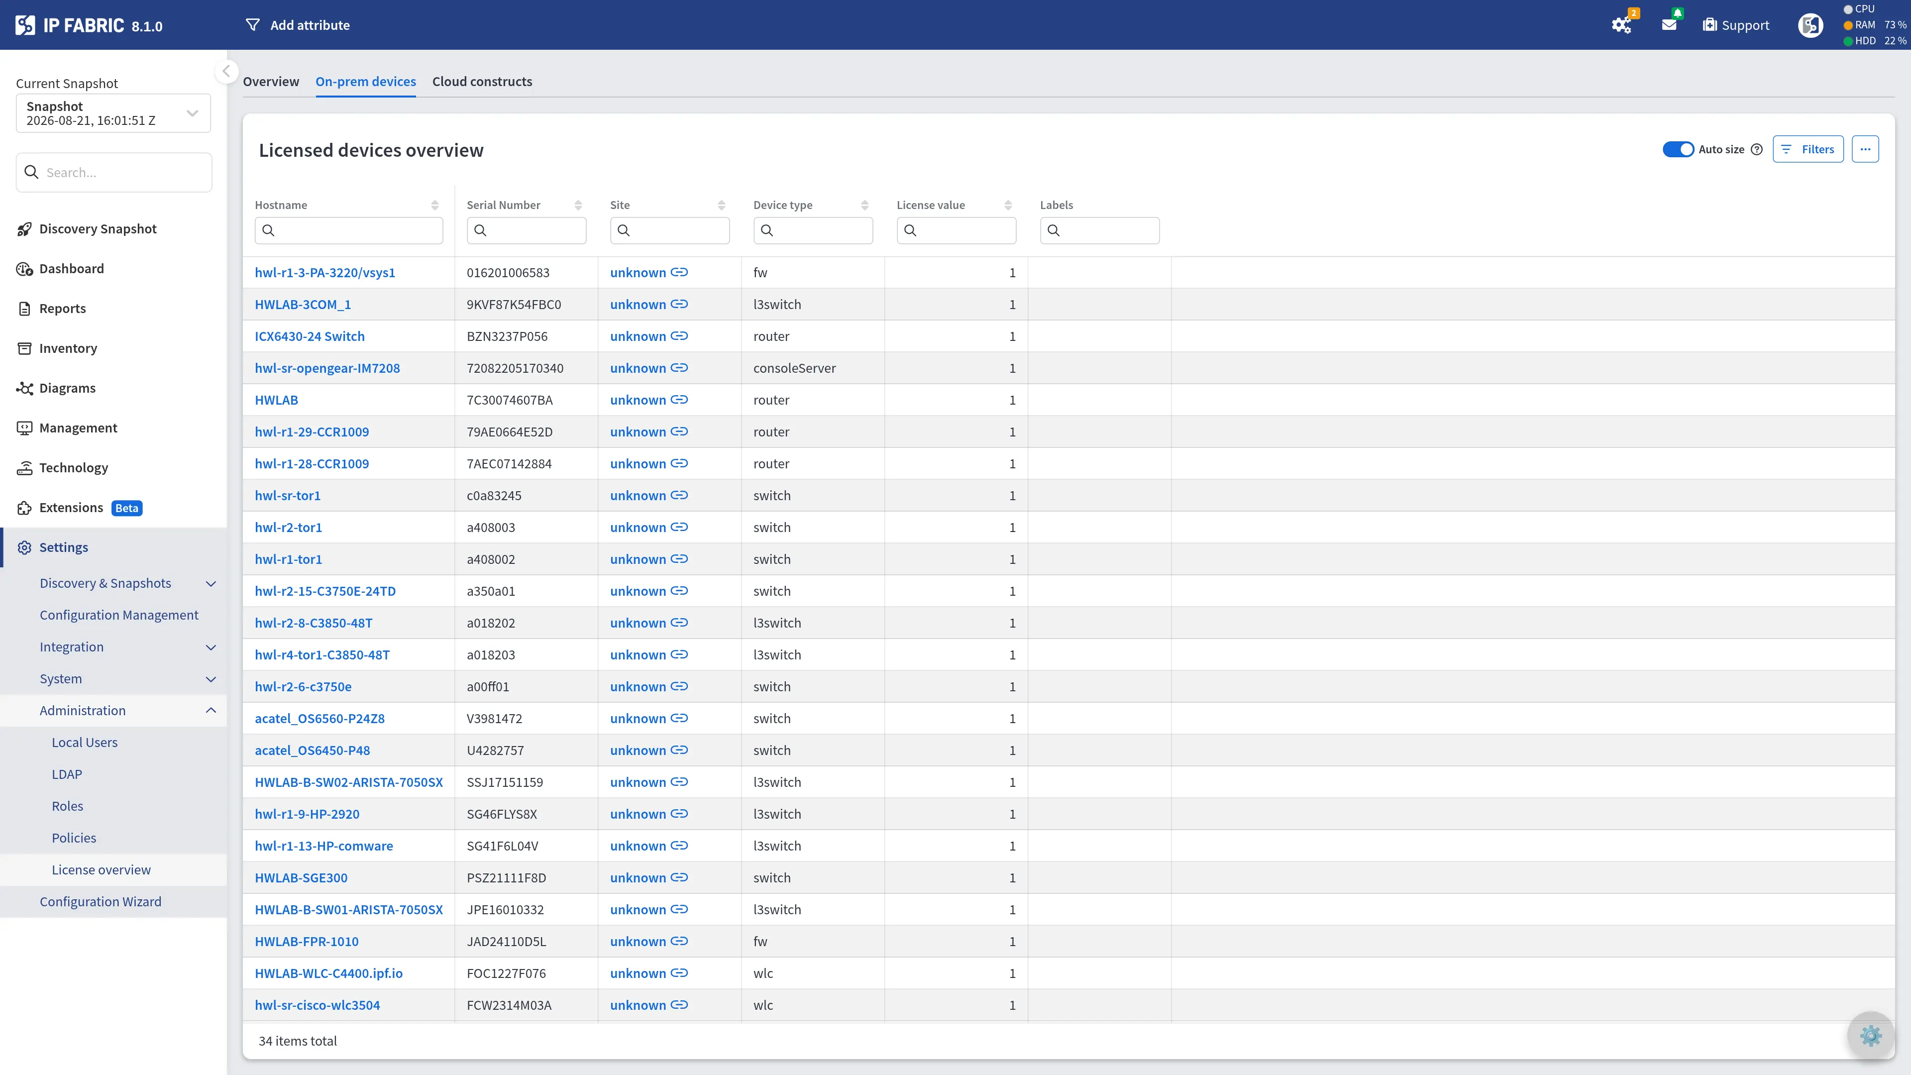Click the sidebar Search field
Screen dimensions: 1911x1075
(113, 173)
